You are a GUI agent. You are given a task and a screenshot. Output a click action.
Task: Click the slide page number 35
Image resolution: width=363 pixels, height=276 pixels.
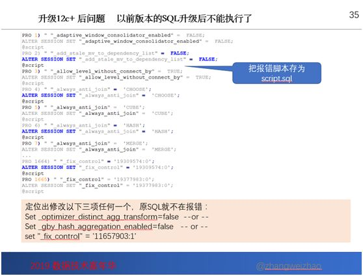point(354,15)
